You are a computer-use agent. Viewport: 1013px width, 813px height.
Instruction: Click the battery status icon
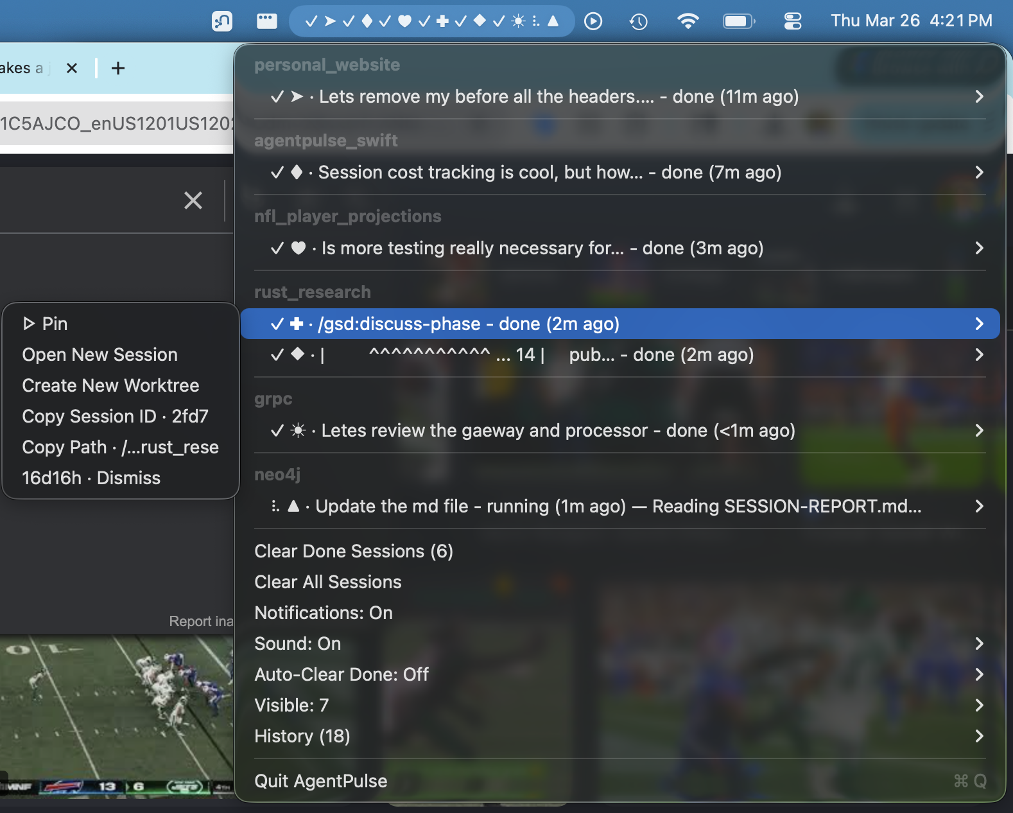tap(739, 21)
